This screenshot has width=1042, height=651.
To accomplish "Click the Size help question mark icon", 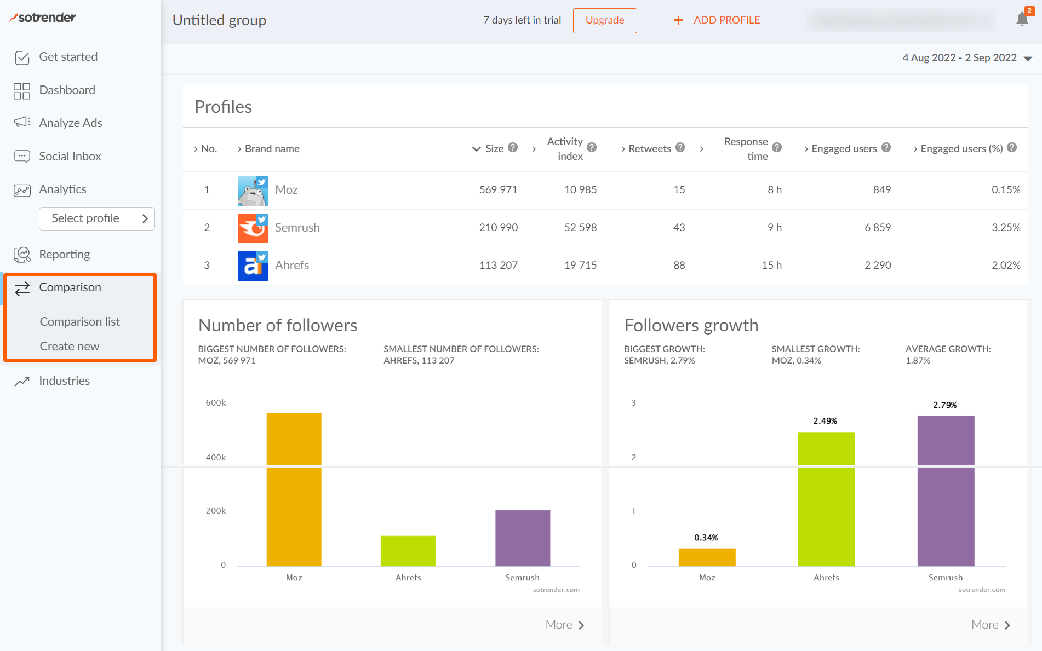I will coord(513,147).
